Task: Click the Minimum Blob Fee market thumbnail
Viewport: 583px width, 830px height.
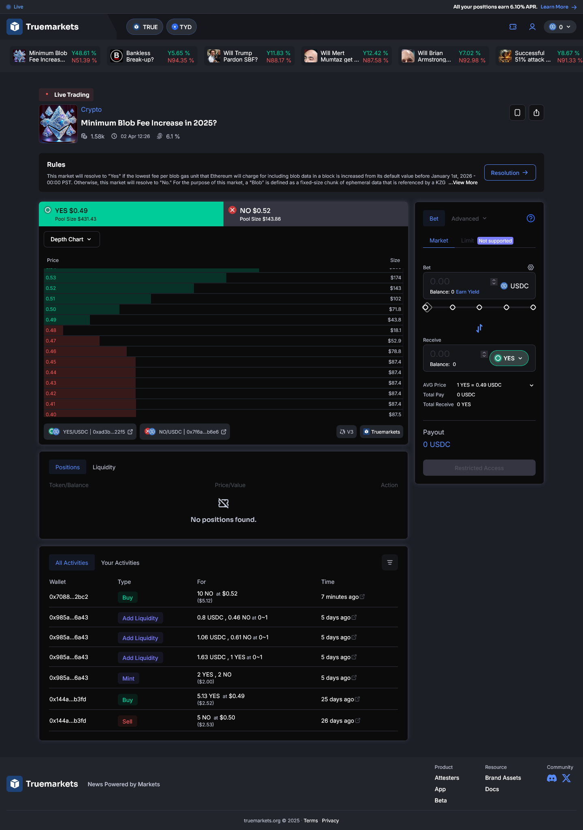Action: pyautogui.click(x=58, y=124)
